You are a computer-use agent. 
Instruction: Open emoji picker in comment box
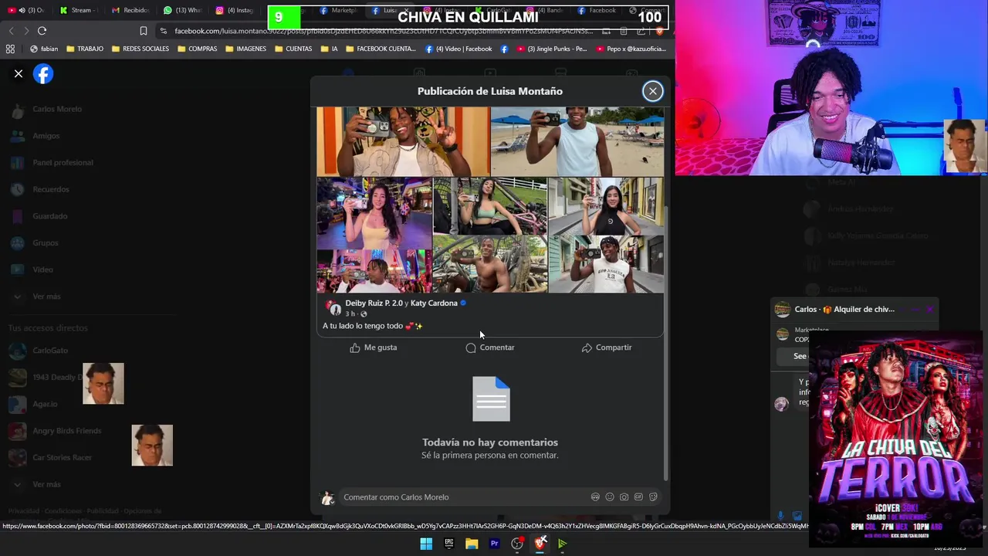pyautogui.click(x=610, y=497)
